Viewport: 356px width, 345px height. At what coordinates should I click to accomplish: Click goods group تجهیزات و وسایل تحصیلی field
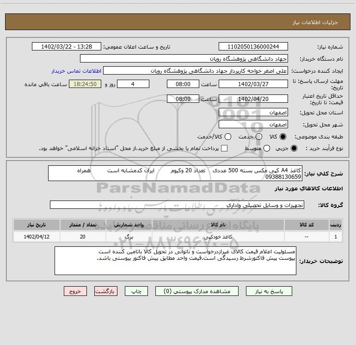coord(177,205)
